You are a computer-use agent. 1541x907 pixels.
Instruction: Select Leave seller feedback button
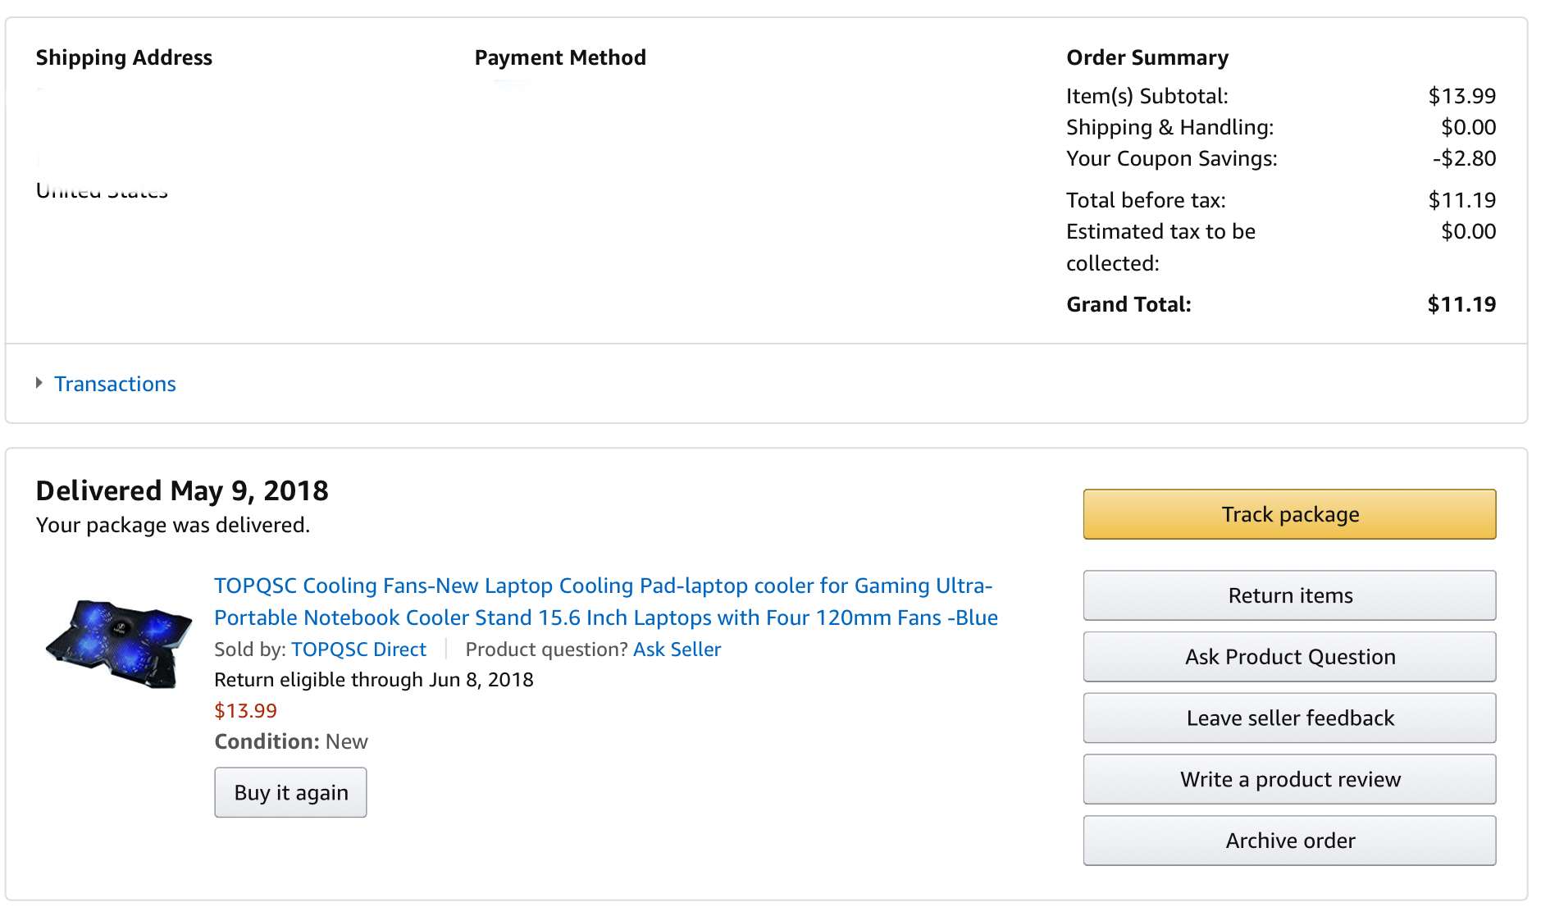click(1288, 718)
